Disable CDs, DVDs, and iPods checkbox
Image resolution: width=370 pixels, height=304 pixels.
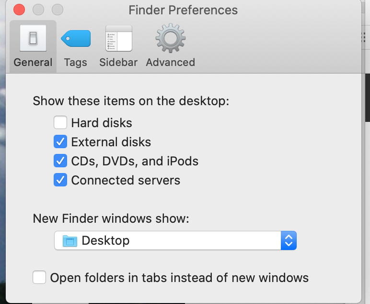[x=60, y=161]
